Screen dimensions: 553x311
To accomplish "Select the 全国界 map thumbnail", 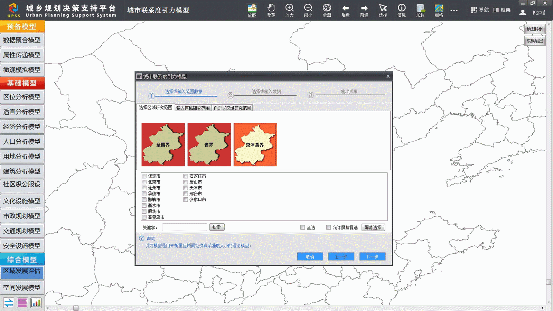I will pos(163,144).
